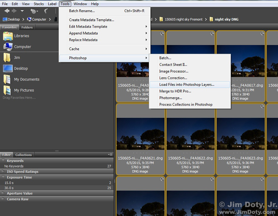Expand the chevron after 150605 night sky Fremont
278x216 pixels.
click(x=206, y=19)
